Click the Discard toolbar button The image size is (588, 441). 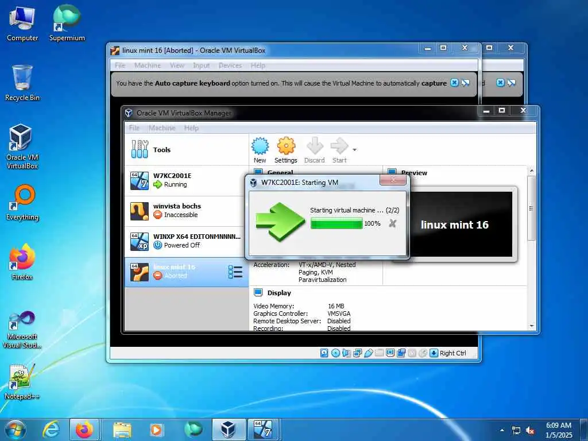pyautogui.click(x=314, y=150)
